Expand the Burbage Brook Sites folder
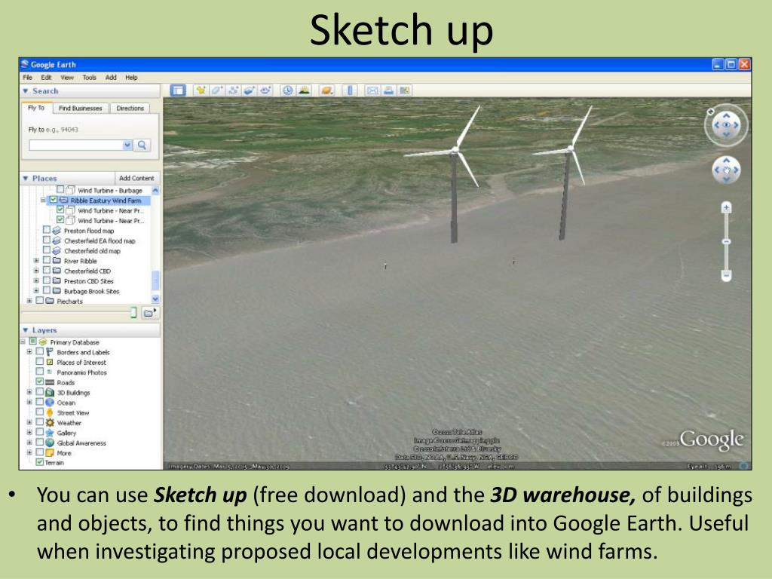Image resolution: width=772 pixels, height=579 pixels. [x=36, y=291]
